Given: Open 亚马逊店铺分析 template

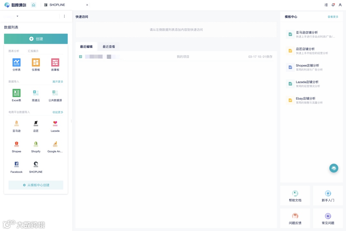Looking at the screenshot, I should [311, 34].
